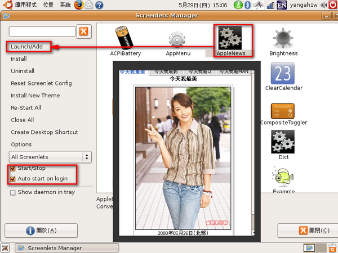Click the Ubuntu logo in the top panel
This screenshot has width=338, height=253.
8,4
